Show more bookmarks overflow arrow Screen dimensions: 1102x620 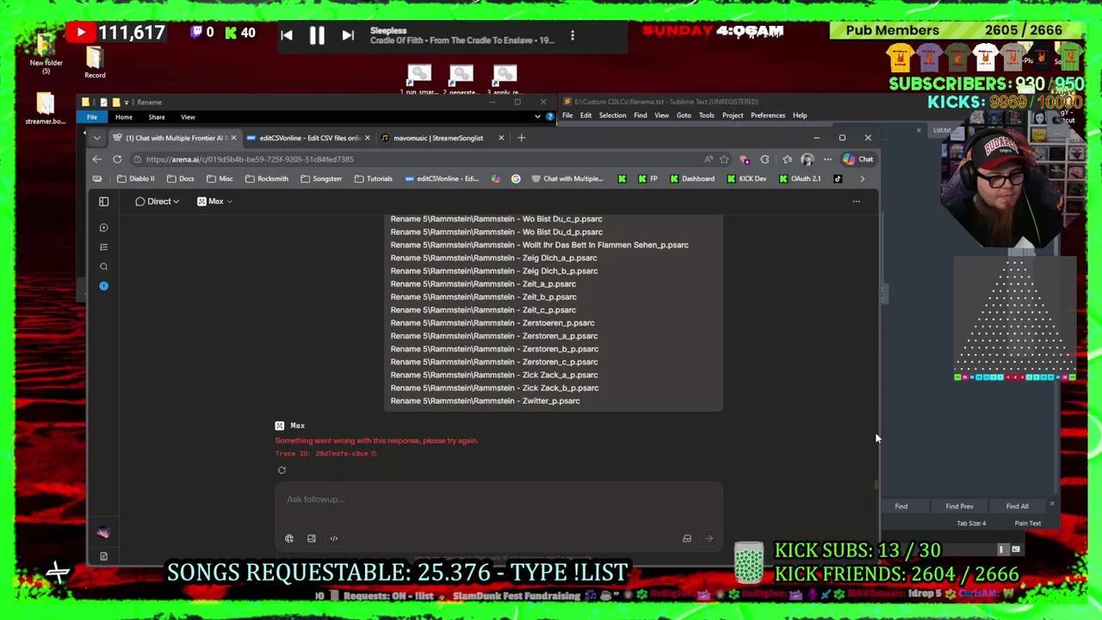(x=862, y=179)
